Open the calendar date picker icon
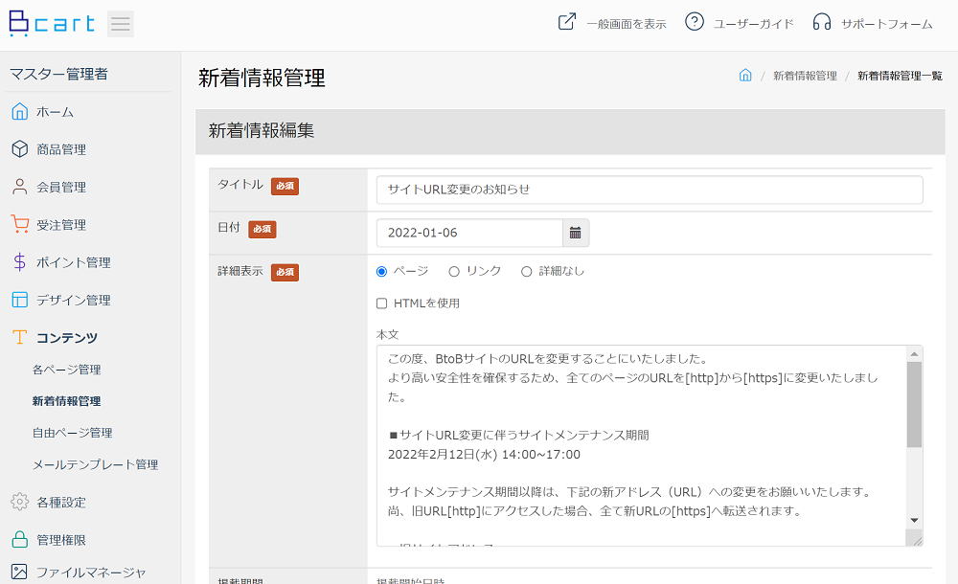The height and width of the screenshot is (584, 958). (x=576, y=233)
